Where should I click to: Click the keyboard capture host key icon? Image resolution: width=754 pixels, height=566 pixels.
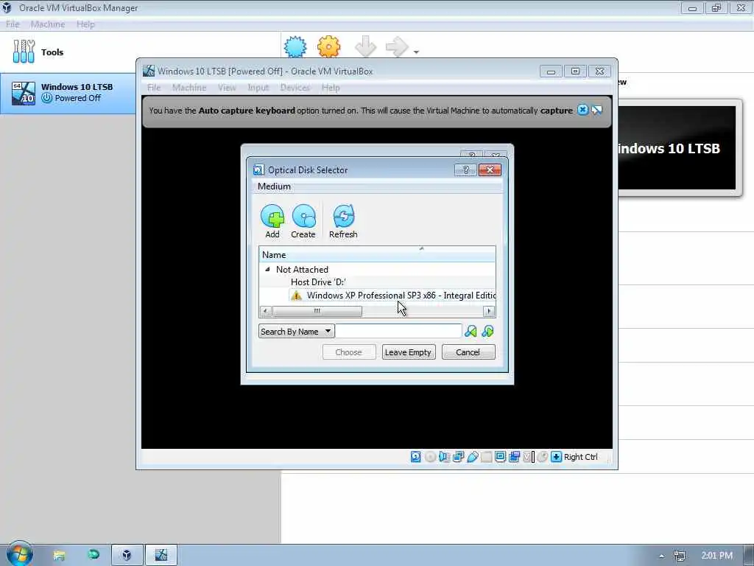(556, 456)
